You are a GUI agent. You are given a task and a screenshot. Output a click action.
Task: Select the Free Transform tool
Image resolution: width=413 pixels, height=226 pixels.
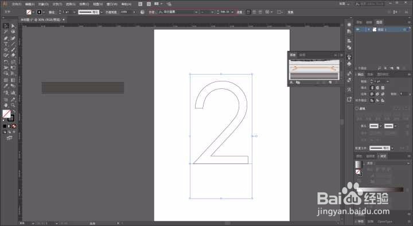click(x=13, y=68)
